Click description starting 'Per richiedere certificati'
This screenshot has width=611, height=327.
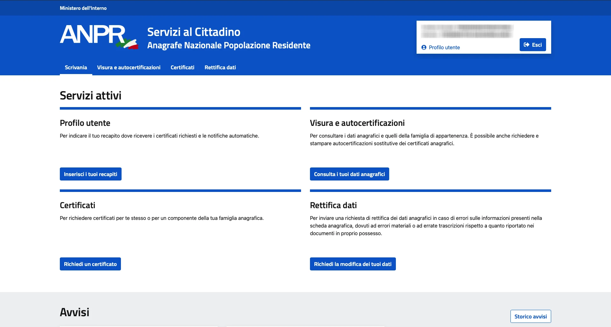162,218
